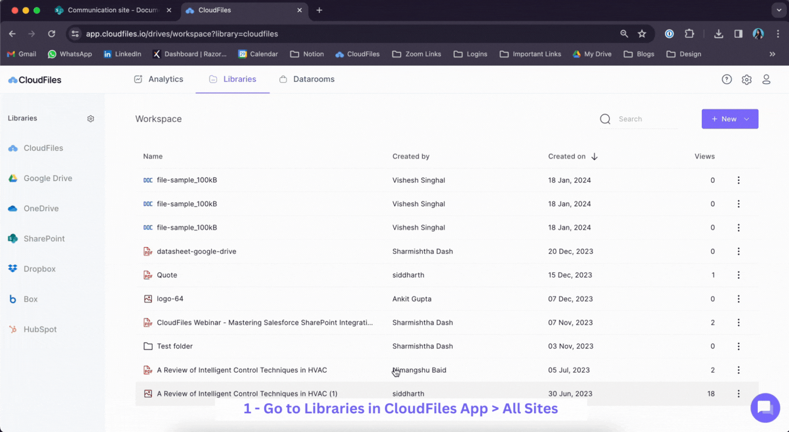Open the Datarooms tab
Screen dimensions: 789x432
307,79
